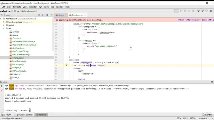Screen dimensions: 214x120
Task: Select the Employees.js editor tab
Action: [x=78, y=15]
